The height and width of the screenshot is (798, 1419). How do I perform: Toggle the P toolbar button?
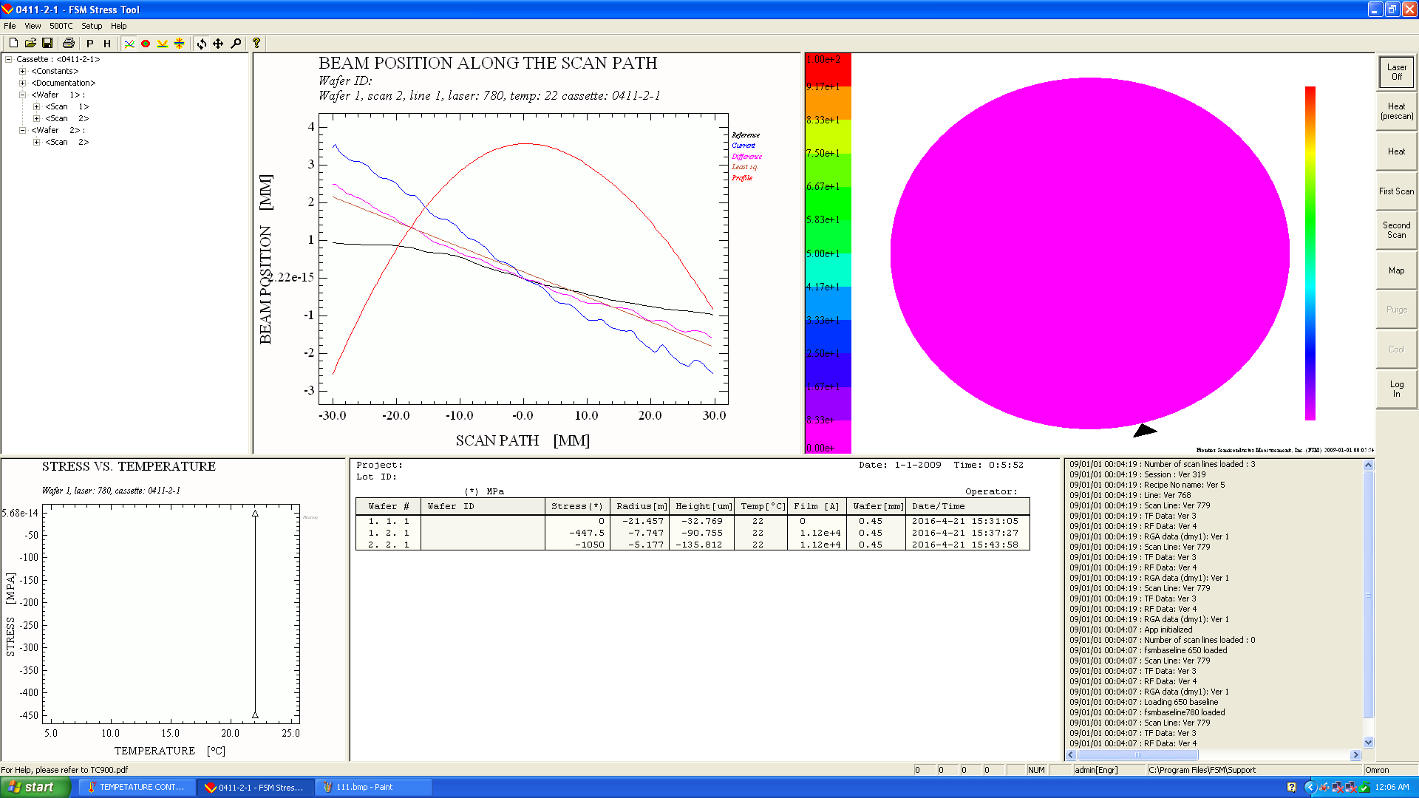tap(90, 44)
